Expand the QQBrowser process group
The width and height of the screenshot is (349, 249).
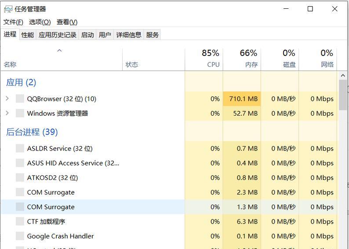tap(7, 99)
